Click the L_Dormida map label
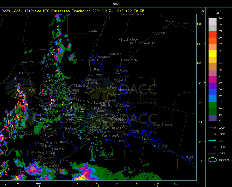The height and width of the screenshot is (187, 232). [161, 146]
